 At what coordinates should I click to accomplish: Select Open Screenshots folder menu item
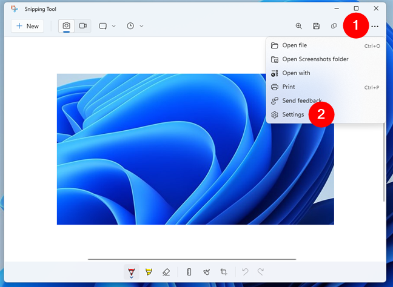[315, 59]
